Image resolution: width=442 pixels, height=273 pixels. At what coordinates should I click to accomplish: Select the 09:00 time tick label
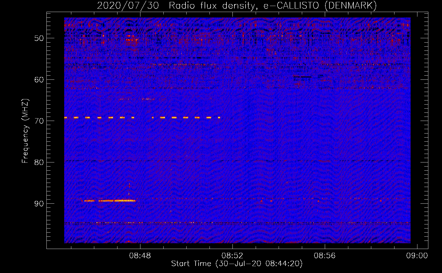coord(417,256)
